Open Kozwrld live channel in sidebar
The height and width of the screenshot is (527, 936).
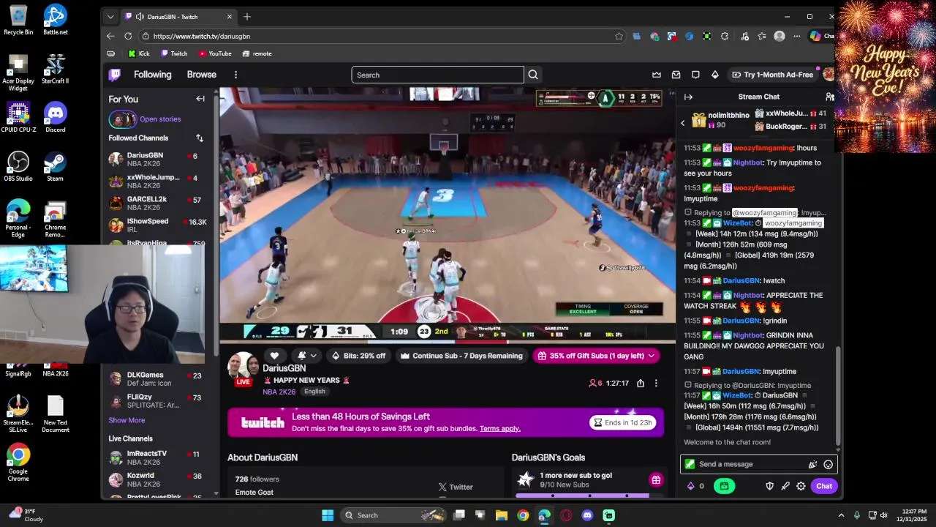156,479
